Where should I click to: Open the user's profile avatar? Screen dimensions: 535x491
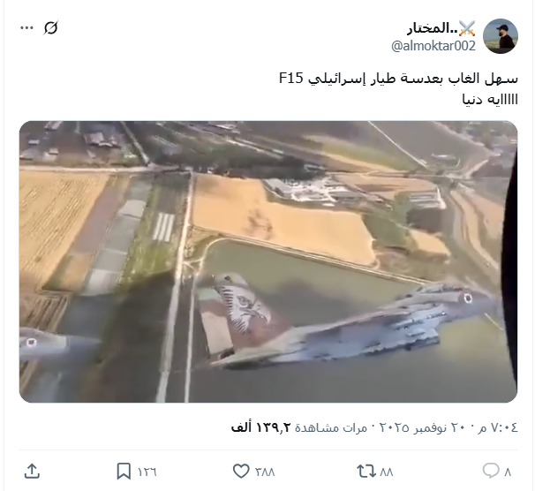pyautogui.click(x=501, y=36)
